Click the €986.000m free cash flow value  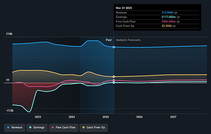tap(168, 22)
